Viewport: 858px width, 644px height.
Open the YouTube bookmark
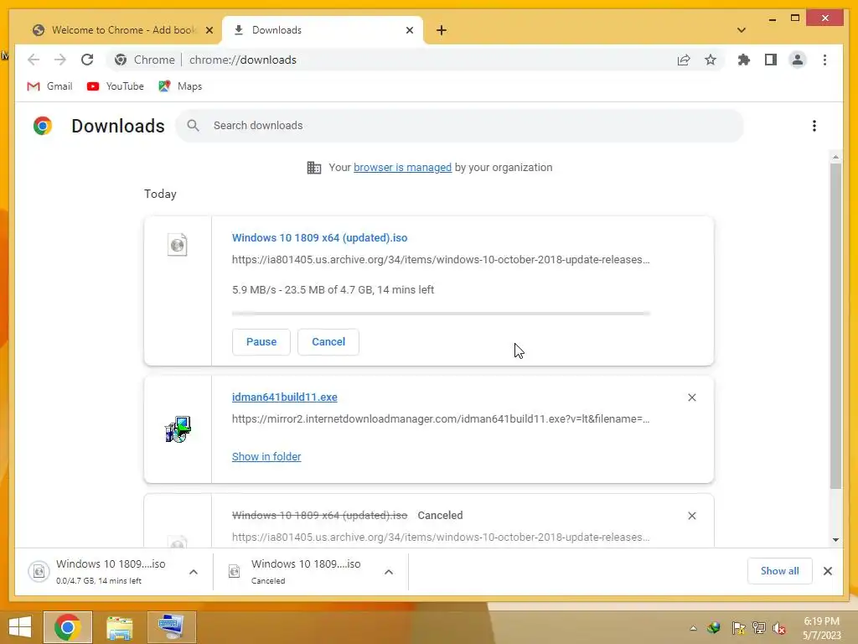[116, 86]
